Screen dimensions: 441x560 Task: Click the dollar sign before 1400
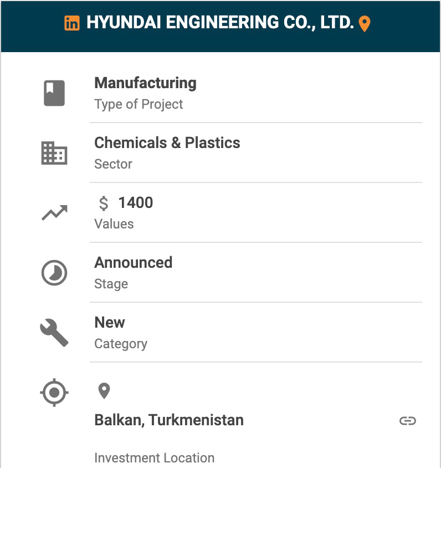[x=104, y=203]
